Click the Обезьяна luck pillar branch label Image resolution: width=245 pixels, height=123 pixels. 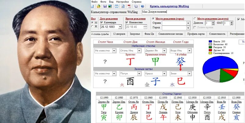[x=192, y=112]
